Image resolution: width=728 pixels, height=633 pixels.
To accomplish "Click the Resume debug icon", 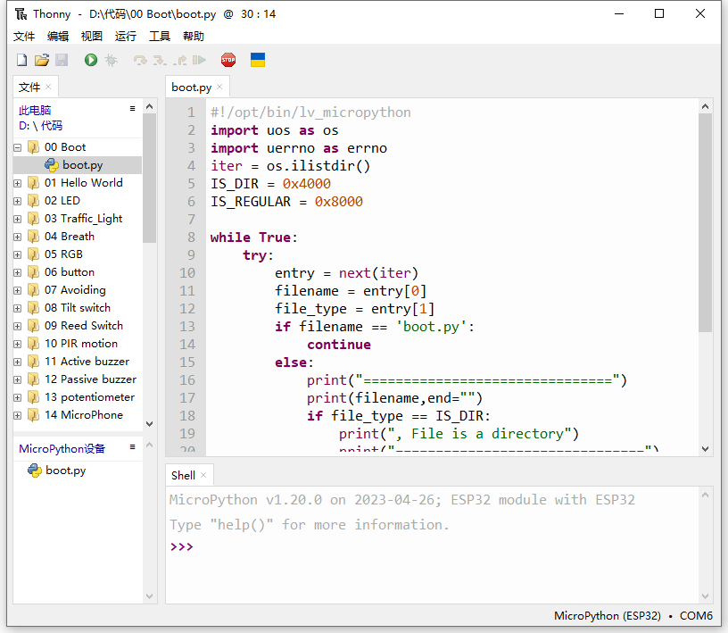I will (x=199, y=60).
